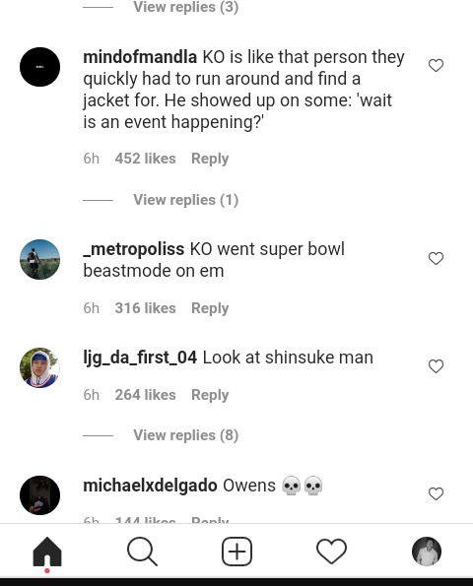Open mindofmandla's profile picture
473x586 pixels.
39,67
